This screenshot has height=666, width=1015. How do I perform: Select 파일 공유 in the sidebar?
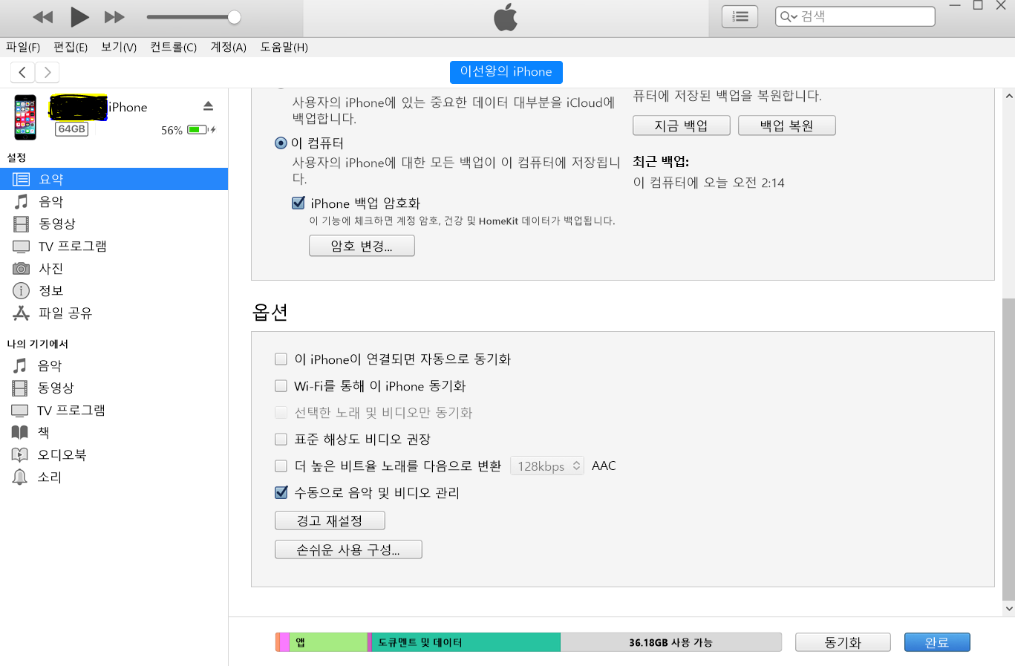tap(65, 313)
